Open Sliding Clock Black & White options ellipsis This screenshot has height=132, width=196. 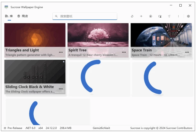tap(61, 89)
